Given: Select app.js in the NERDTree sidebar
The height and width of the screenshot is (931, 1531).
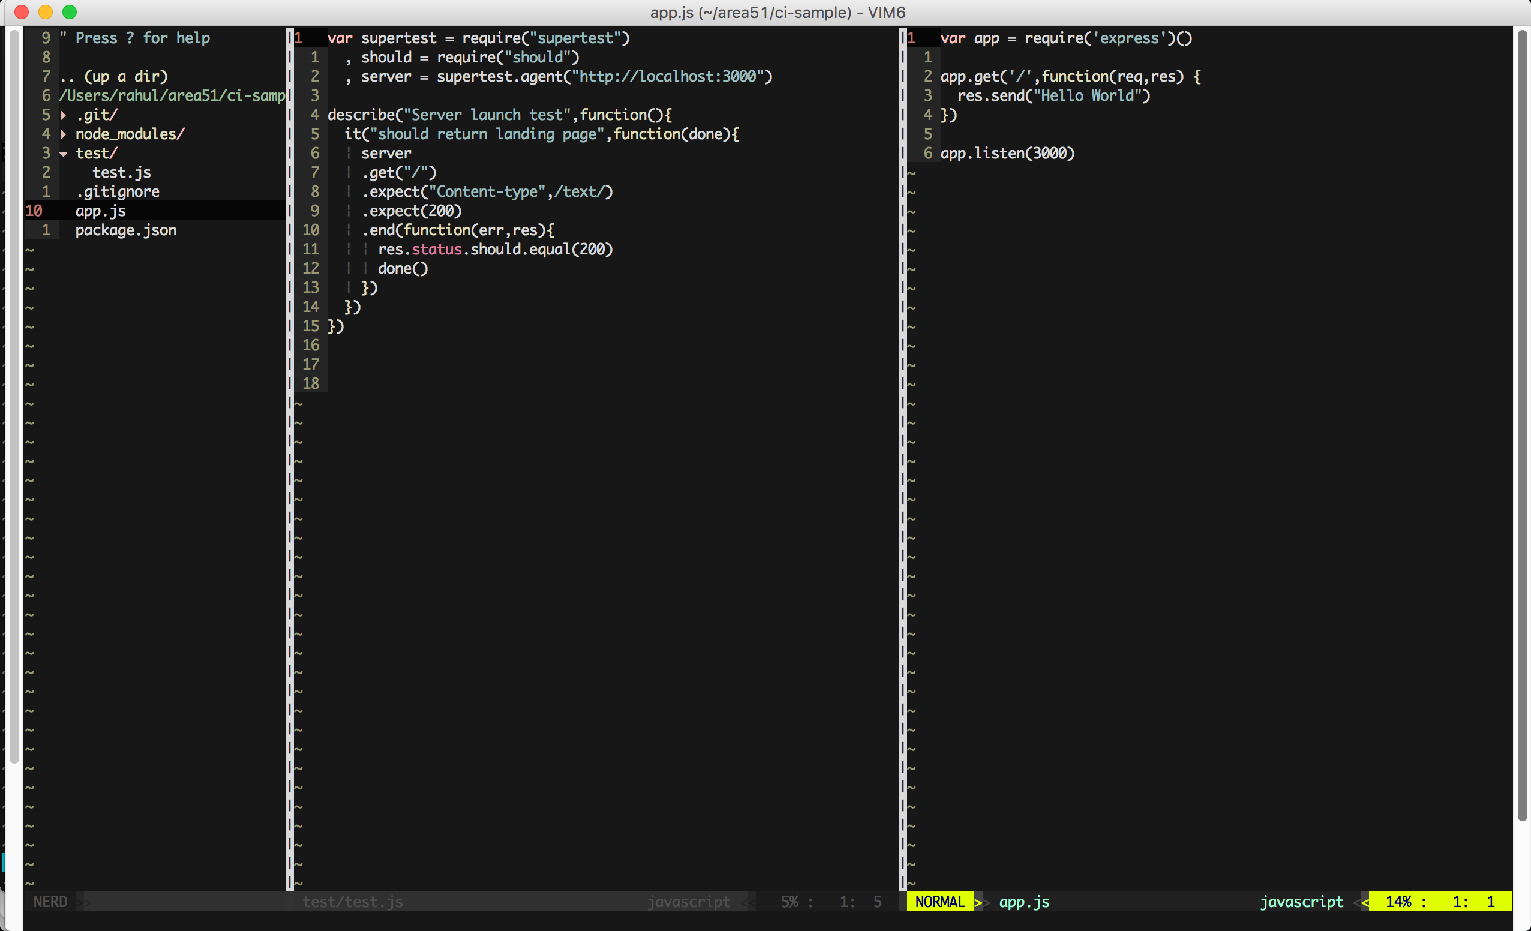Looking at the screenshot, I should [x=100, y=211].
